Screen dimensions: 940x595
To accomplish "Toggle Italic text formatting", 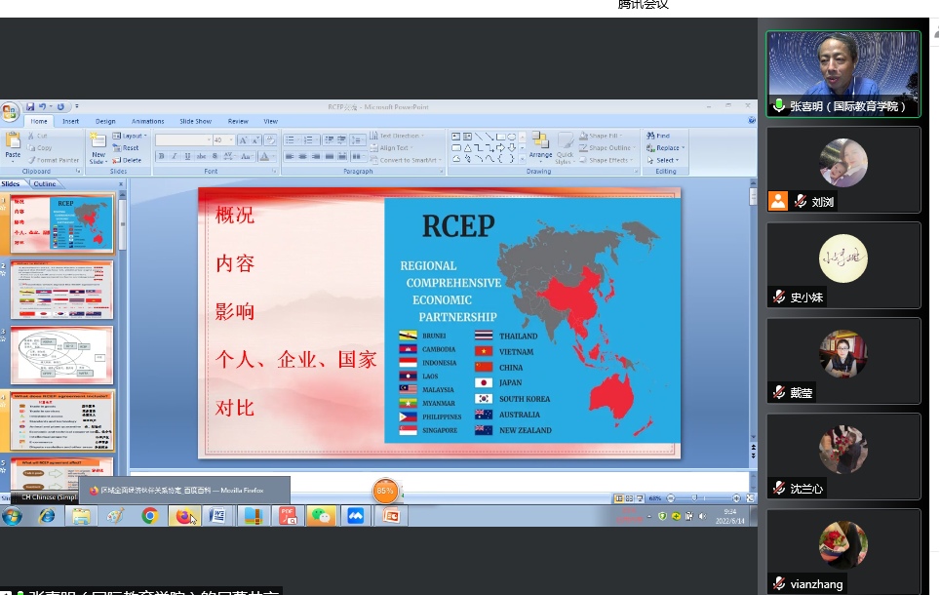I will click(175, 156).
